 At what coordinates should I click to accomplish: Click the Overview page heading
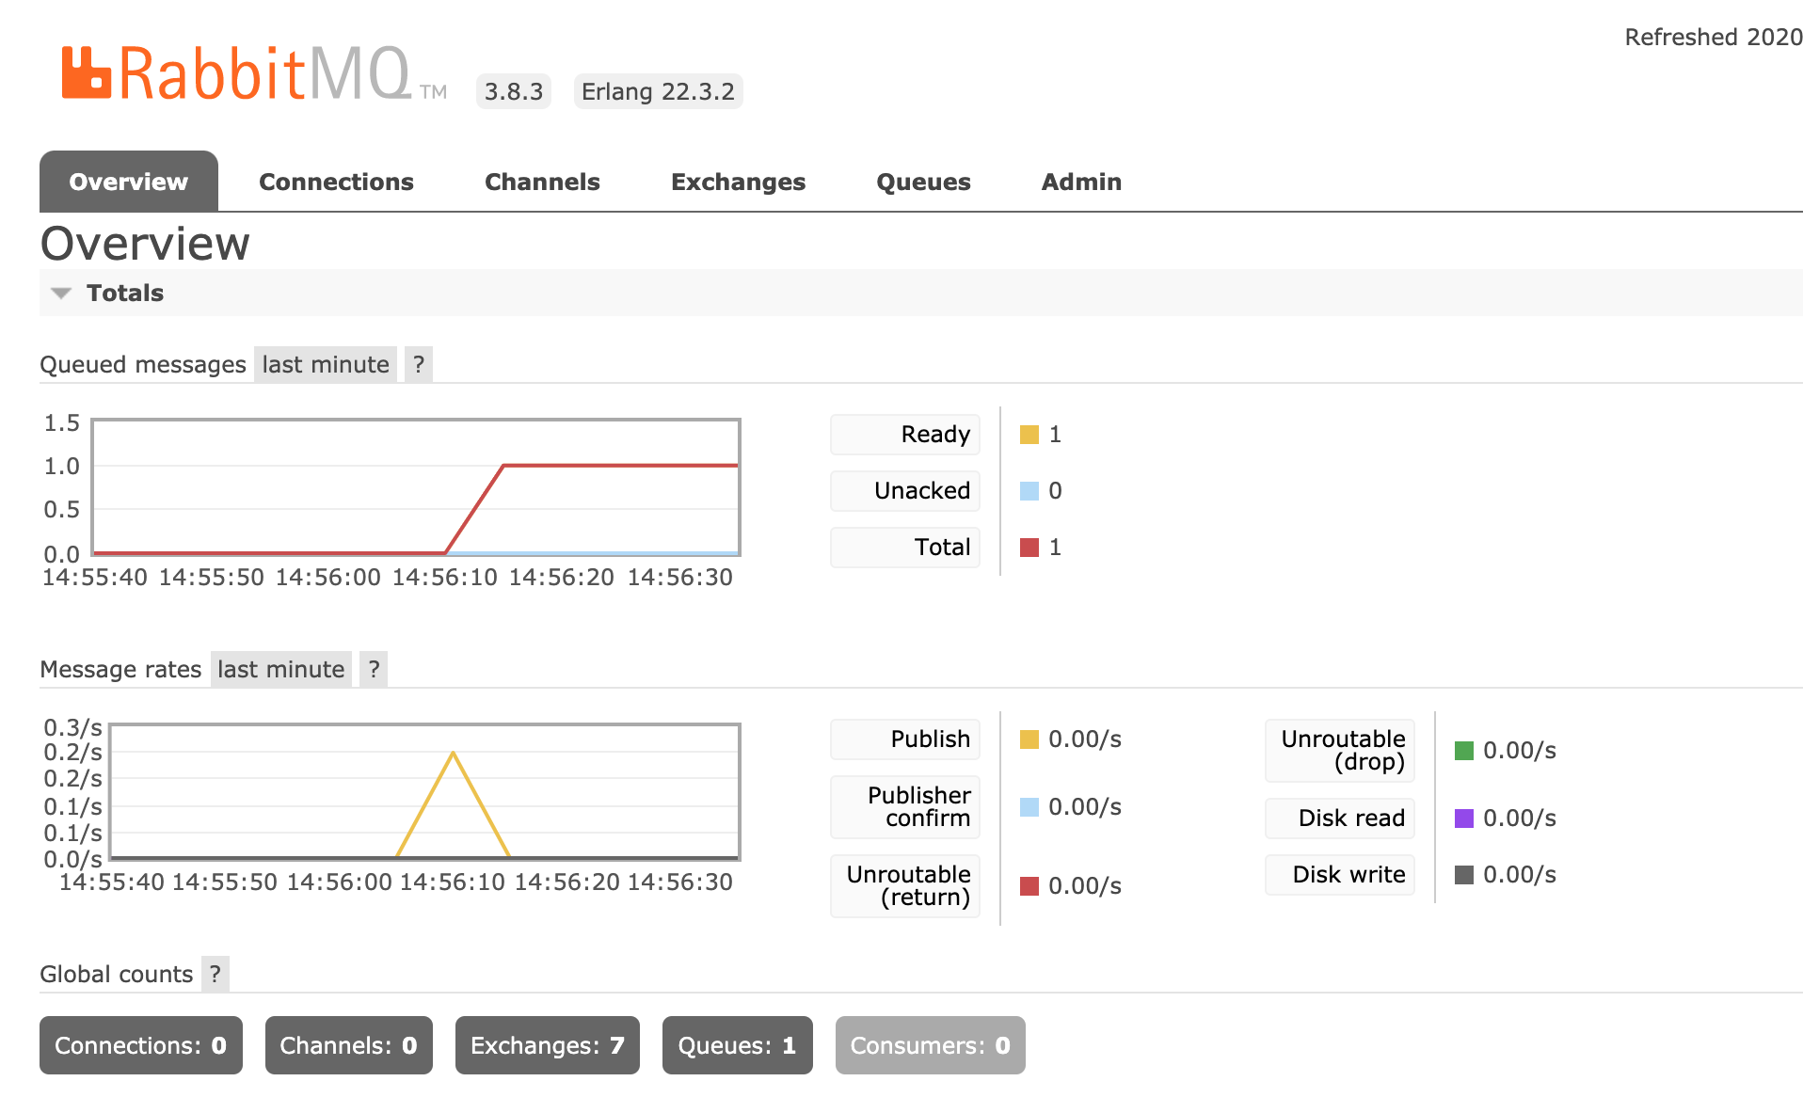point(145,244)
